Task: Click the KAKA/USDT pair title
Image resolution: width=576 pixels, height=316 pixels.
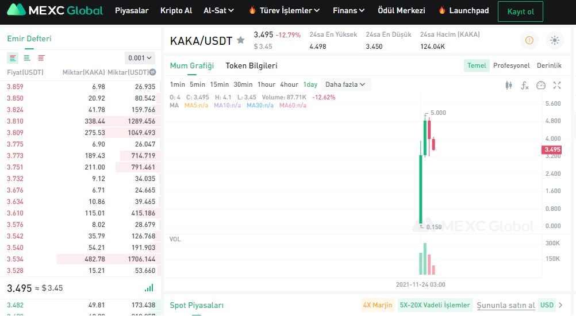Action: [201, 41]
